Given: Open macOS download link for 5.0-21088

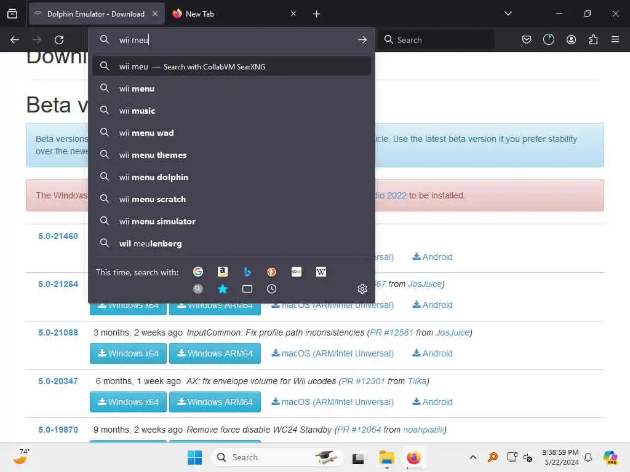Looking at the screenshot, I should 333,353.
